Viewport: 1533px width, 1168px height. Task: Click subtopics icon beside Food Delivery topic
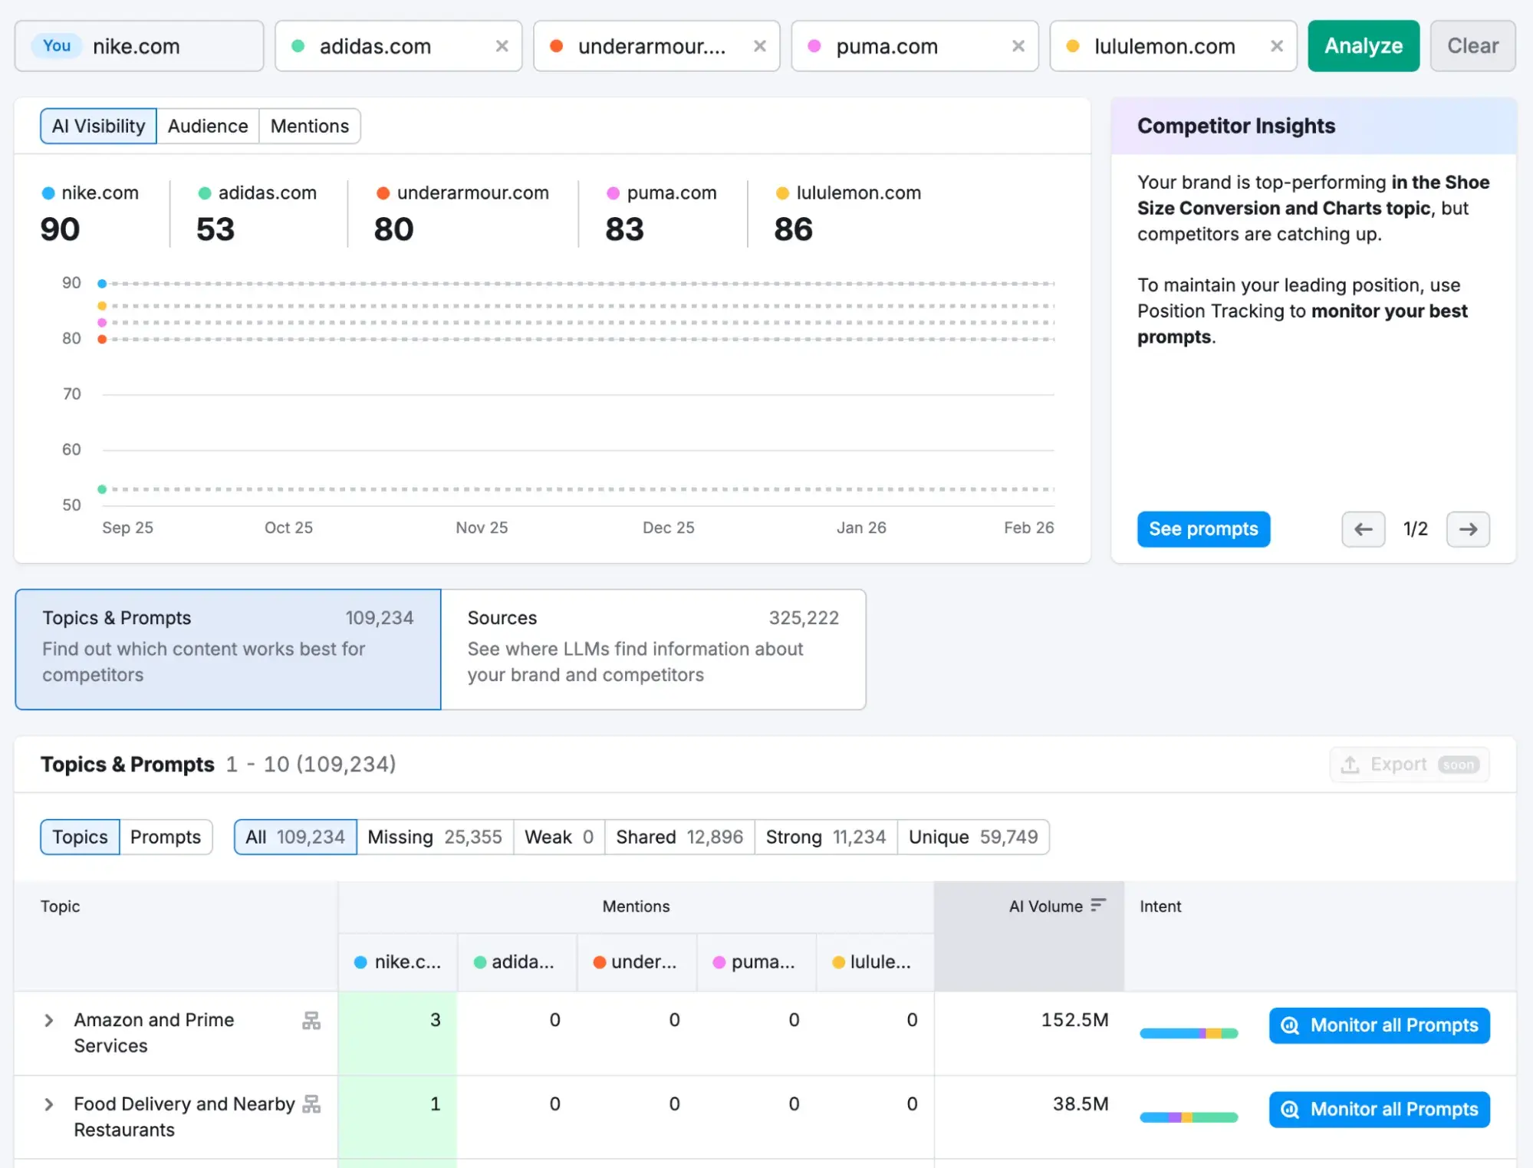point(311,1104)
